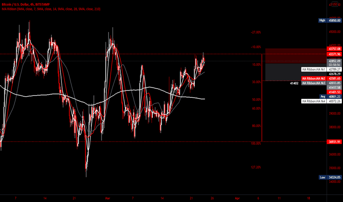
Task: Select the MA Ribbon:MA №2 red label
Action: tap(314, 78)
